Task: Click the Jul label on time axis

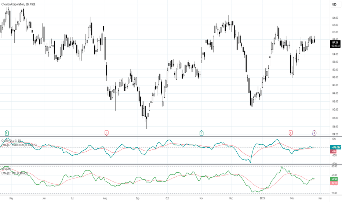Action: click(72, 198)
